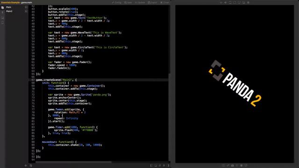Click line 84 sprite.flash code
This screenshot has height=168, width=299.
(x=76, y=130)
